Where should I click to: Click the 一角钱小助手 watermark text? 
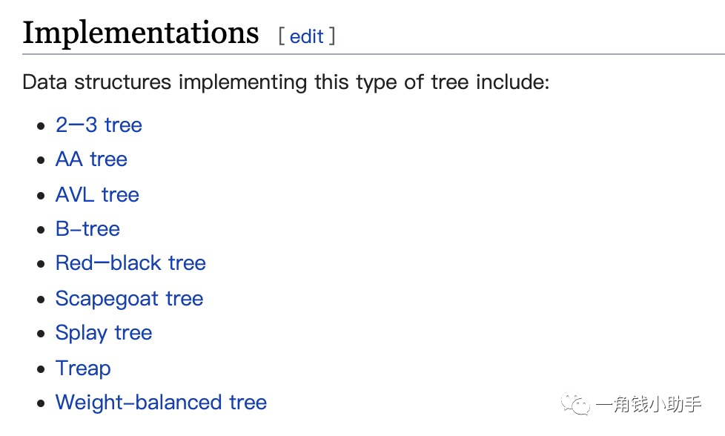(648, 404)
